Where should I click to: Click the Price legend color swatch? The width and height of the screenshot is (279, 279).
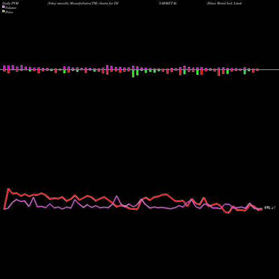click(x=3, y=12)
